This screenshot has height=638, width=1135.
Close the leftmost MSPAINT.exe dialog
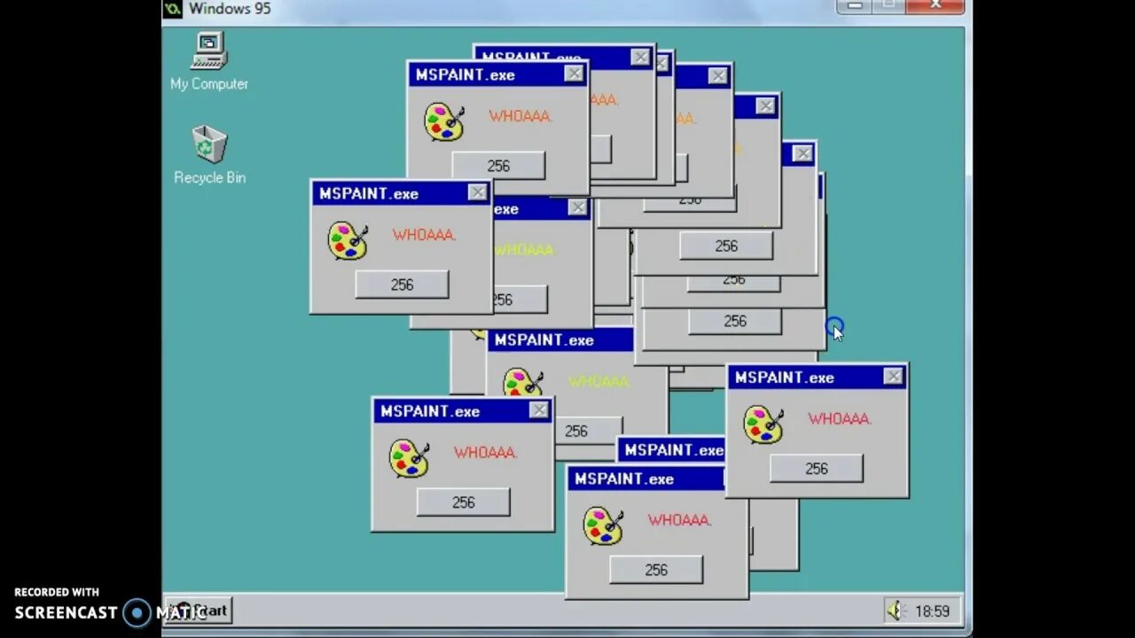click(x=477, y=192)
